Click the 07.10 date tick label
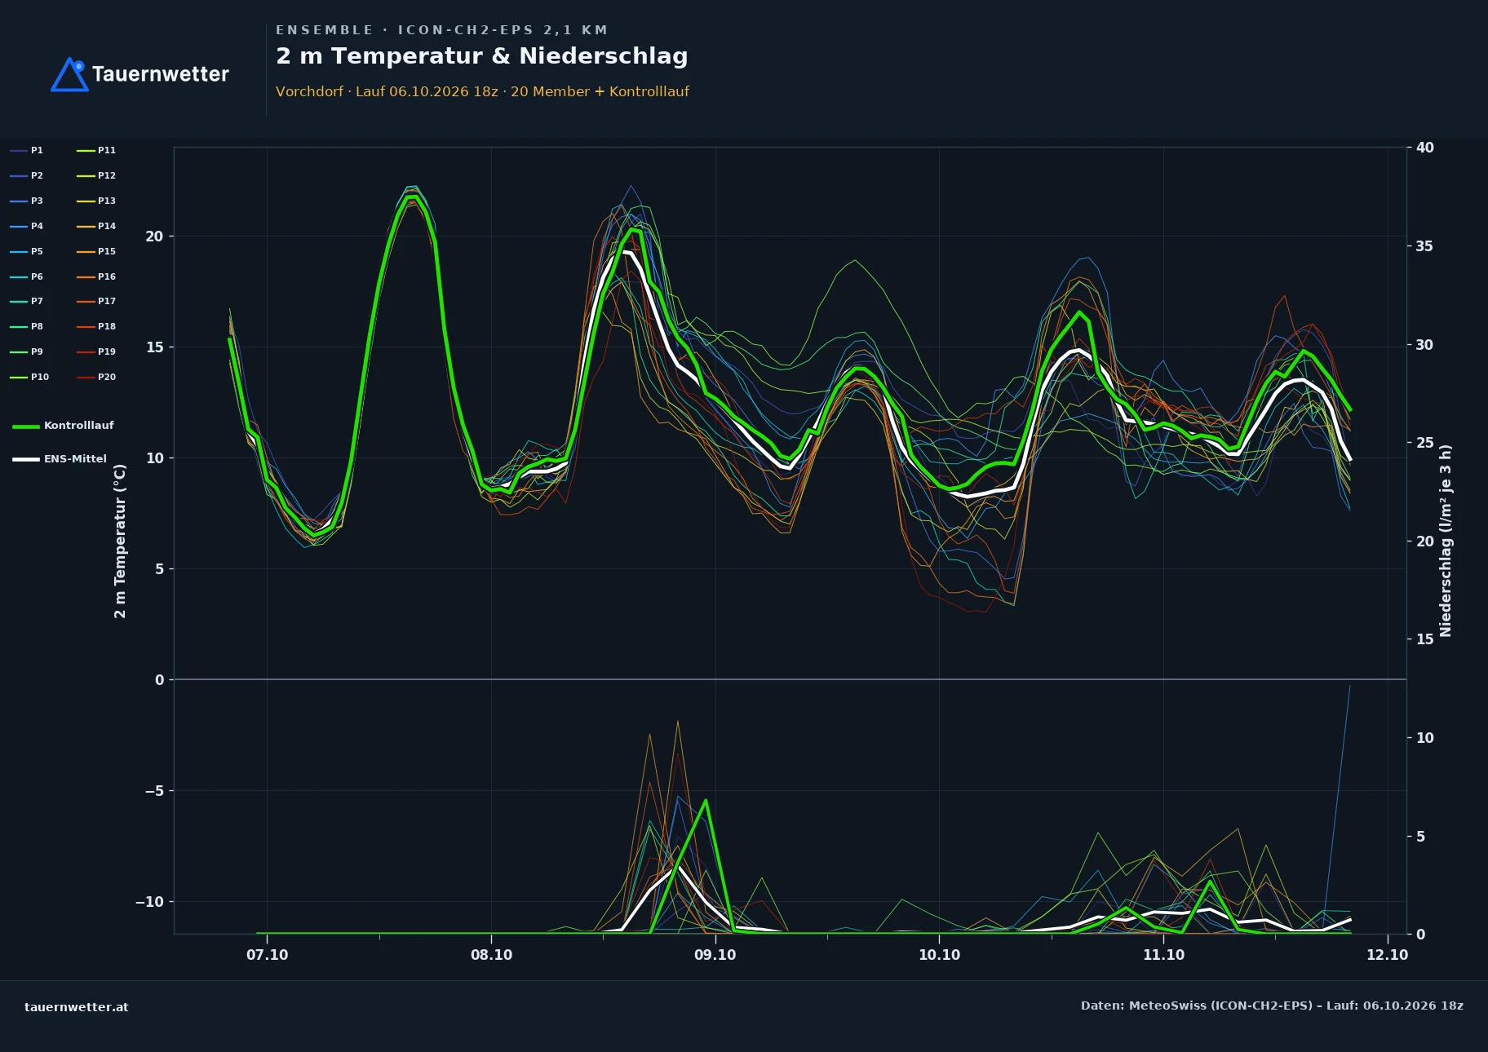1488x1052 pixels. 268,955
